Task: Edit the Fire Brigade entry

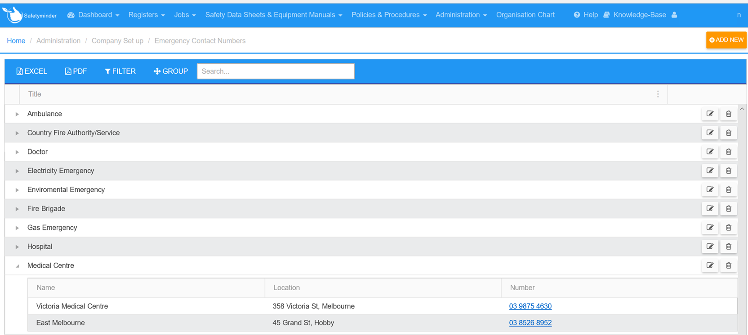Action: [x=710, y=209]
